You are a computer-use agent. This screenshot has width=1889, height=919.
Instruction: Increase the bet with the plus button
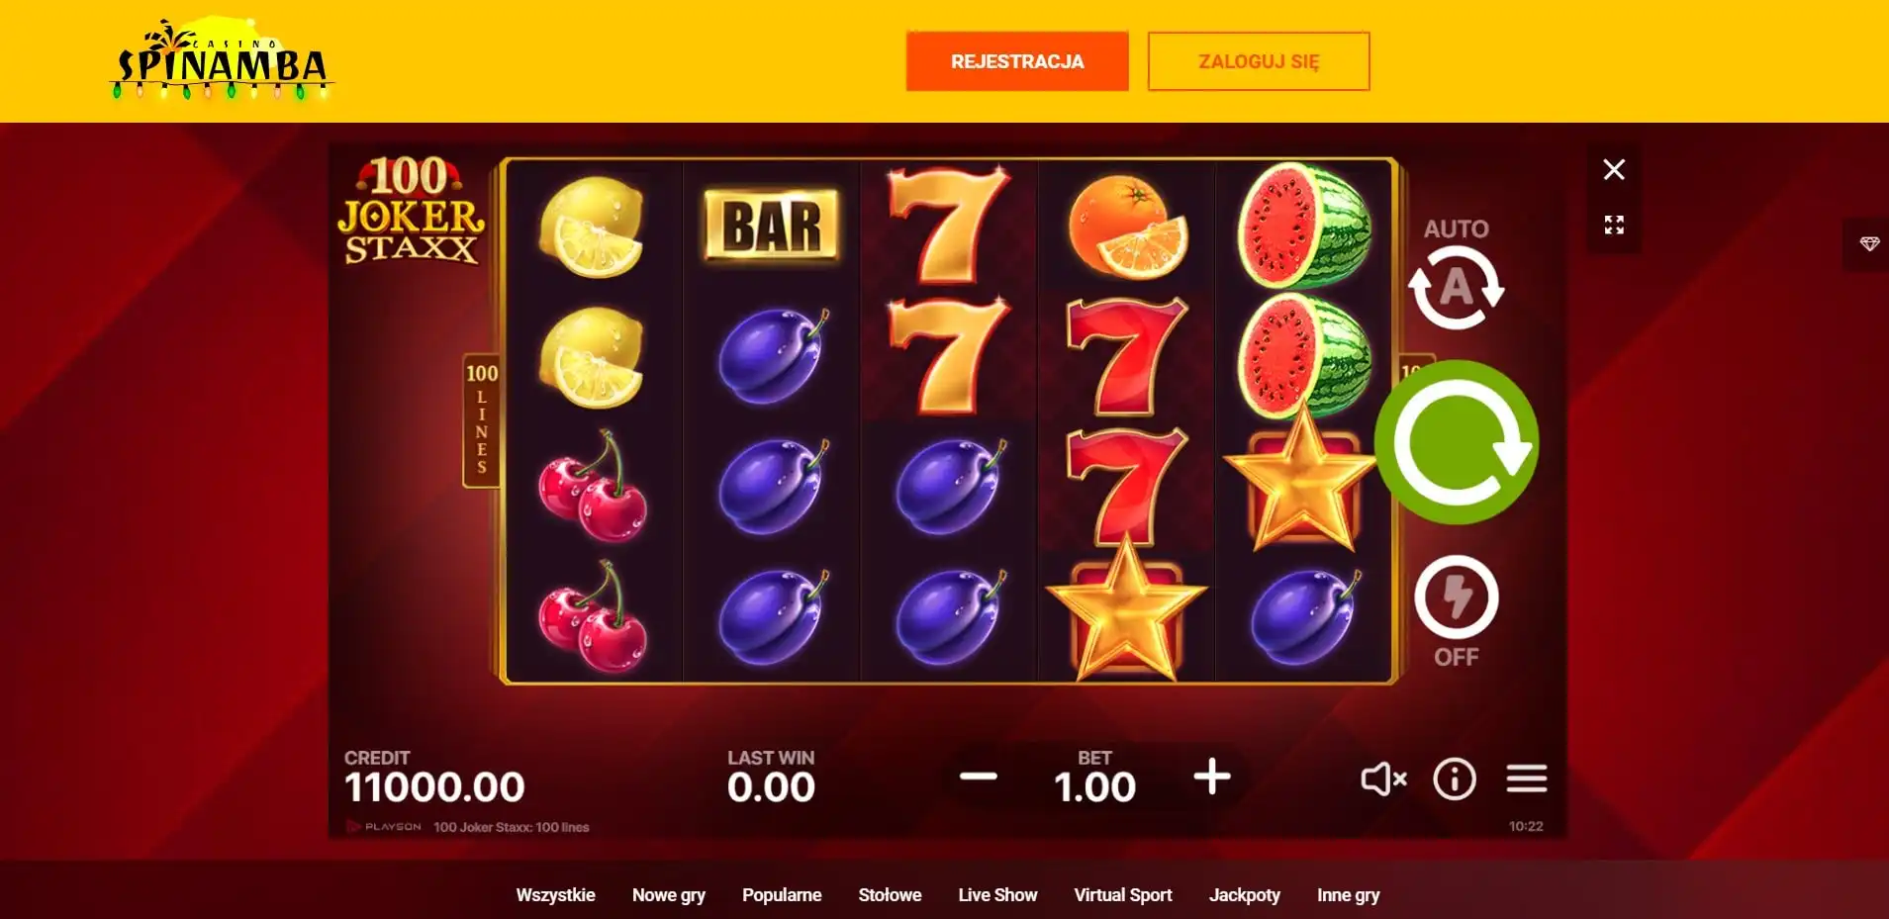coord(1212,778)
